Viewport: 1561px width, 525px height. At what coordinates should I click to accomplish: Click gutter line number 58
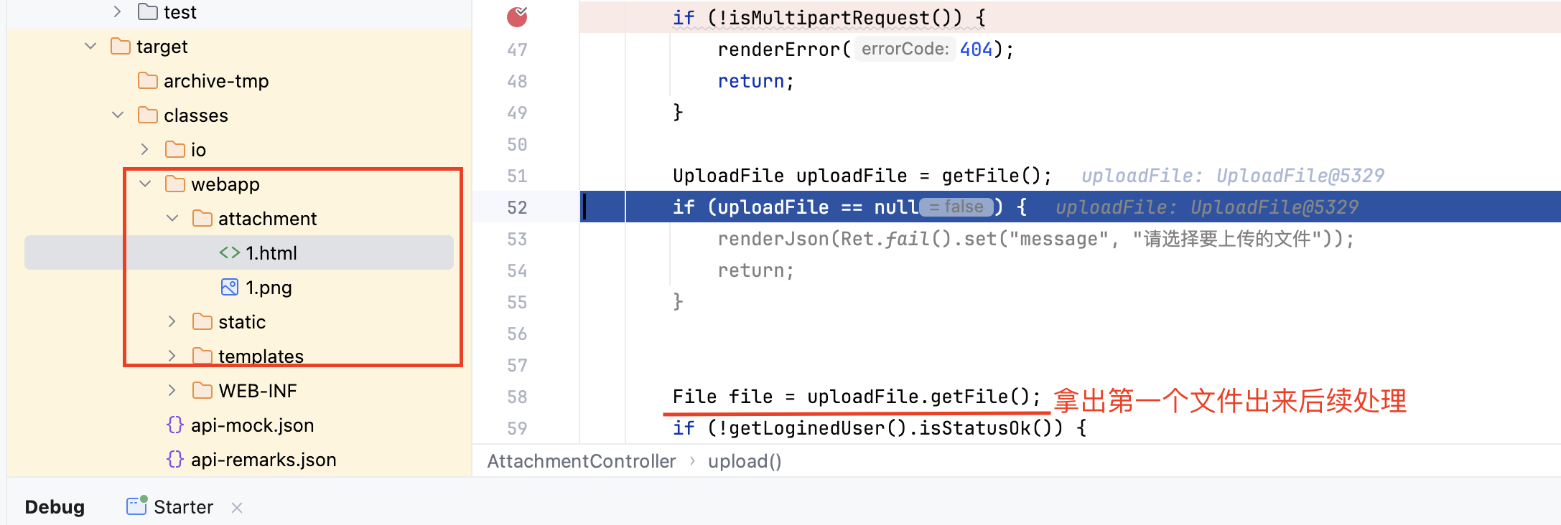tap(517, 397)
